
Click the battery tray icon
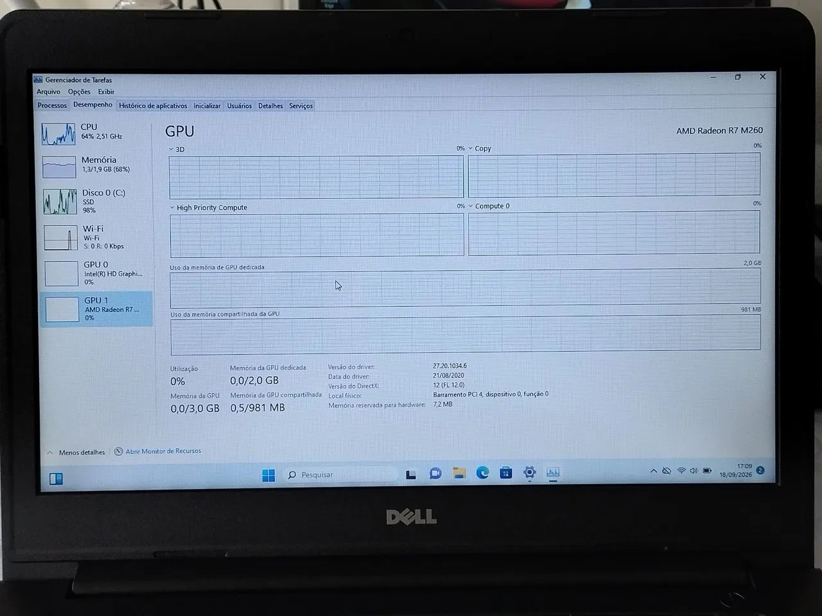pos(707,471)
